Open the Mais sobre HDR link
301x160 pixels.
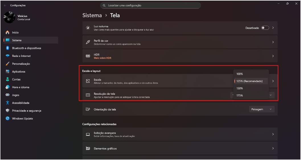tap(103, 58)
